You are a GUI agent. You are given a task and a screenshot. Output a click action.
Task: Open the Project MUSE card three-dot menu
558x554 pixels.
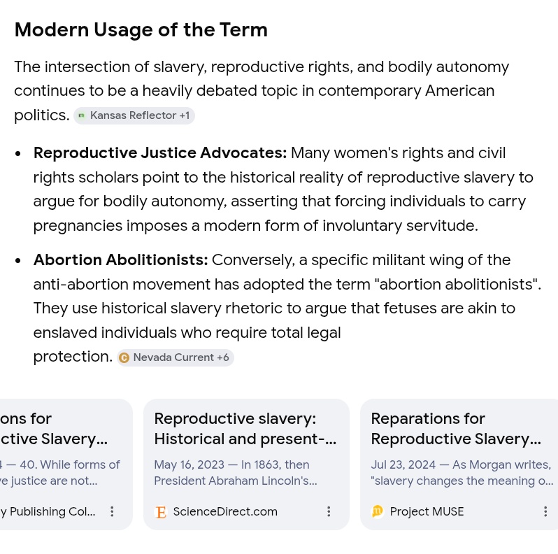[545, 511]
